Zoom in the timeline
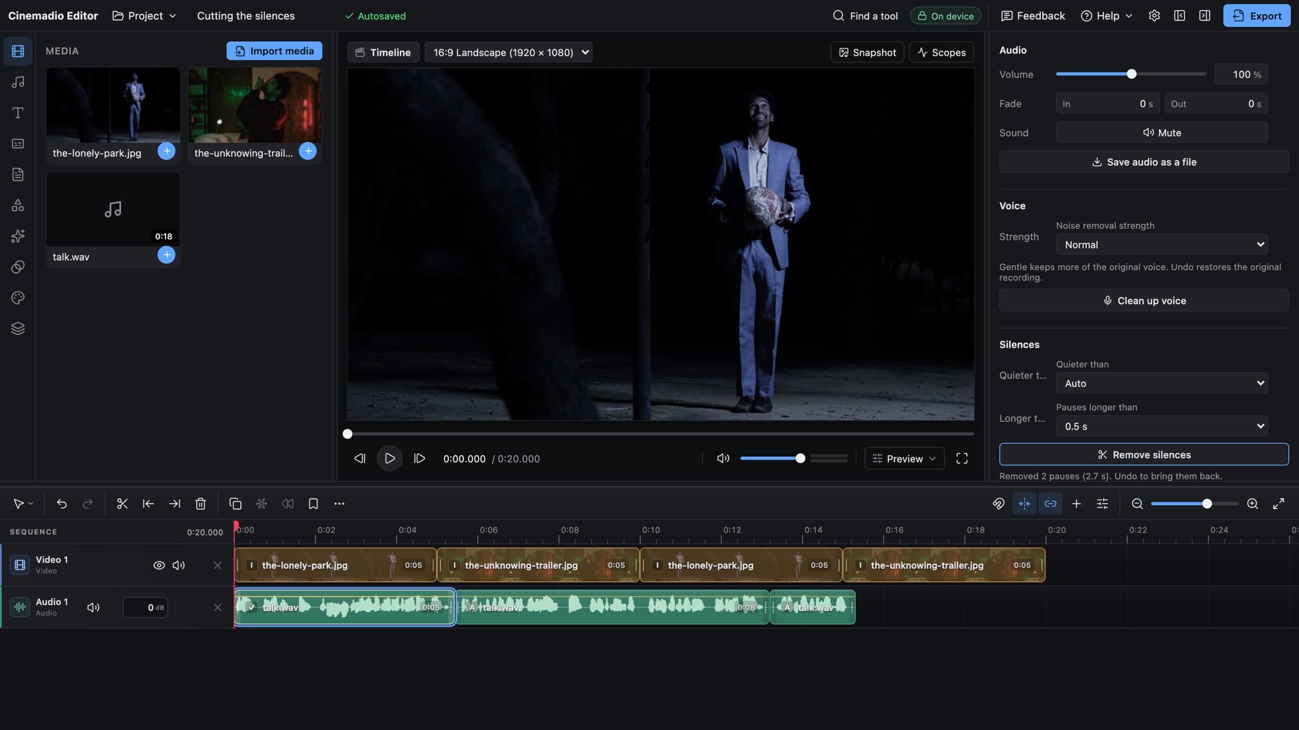This screenshot has width=1299, height=730. (x=1252, y=504)
